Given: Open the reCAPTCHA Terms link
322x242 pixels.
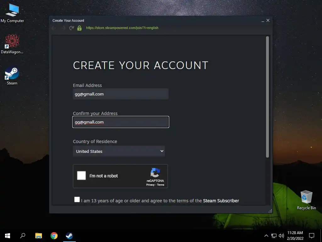Looking at the screenshot, I should (x=161, y=185).
